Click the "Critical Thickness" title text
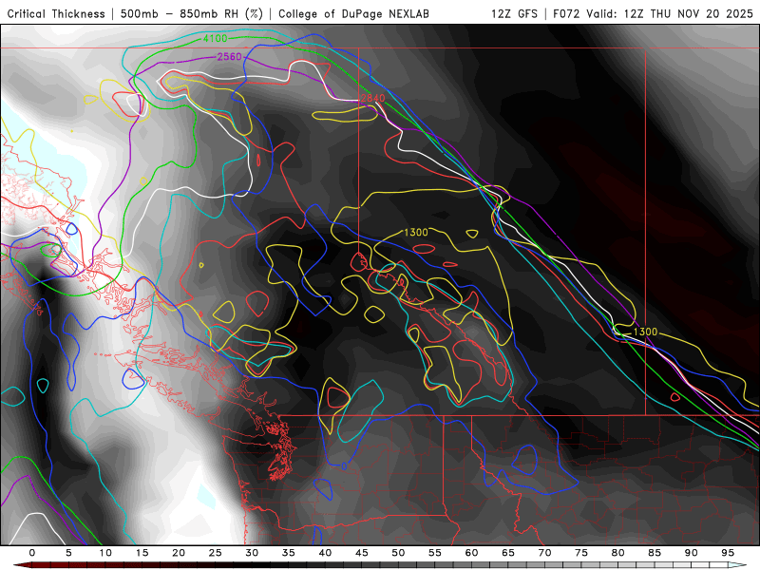Viewport: 760px width, 570px height. [56, 13]
